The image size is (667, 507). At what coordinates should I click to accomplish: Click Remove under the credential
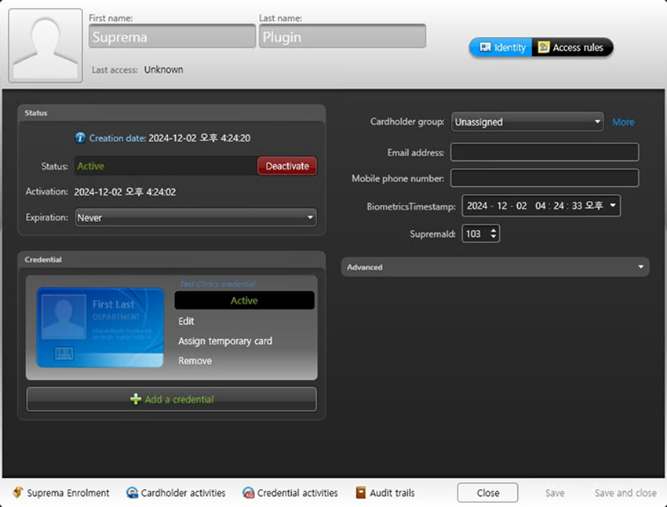[x=195, y=361]
